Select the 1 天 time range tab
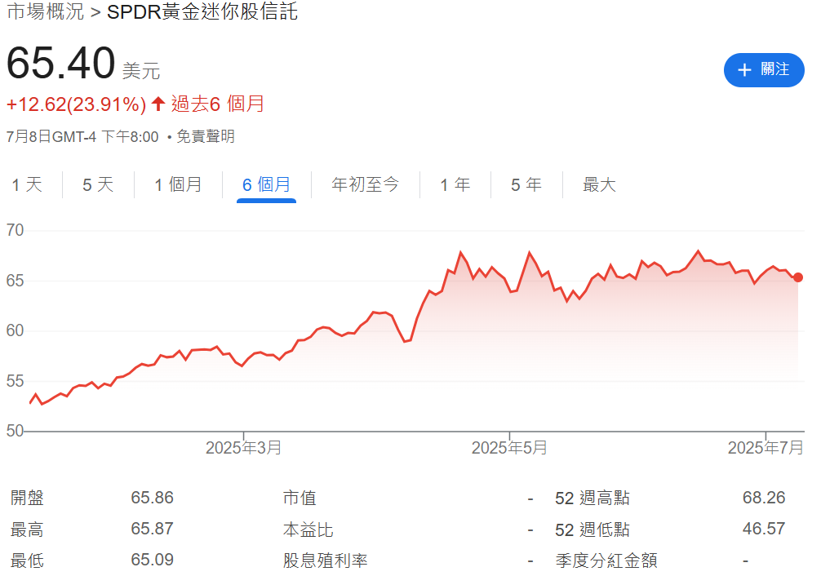The height and width of the screenshot is (576, 821). [27, 185]
